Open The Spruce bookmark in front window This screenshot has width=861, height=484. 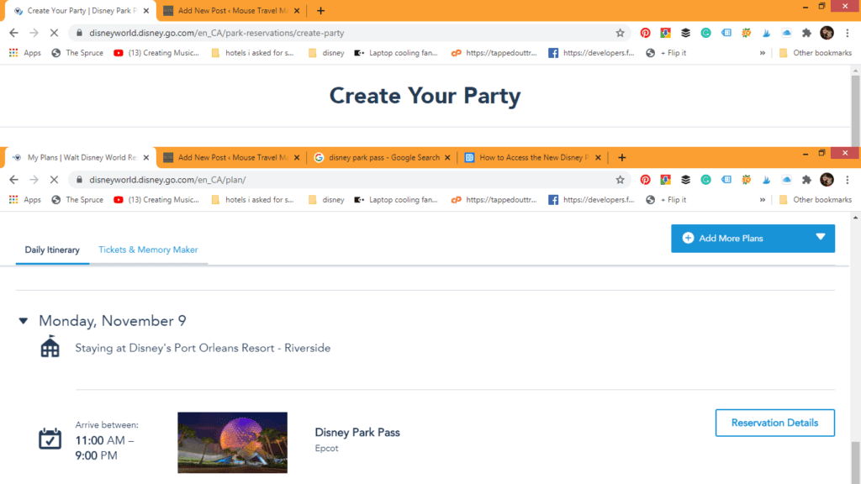point(77,200)
